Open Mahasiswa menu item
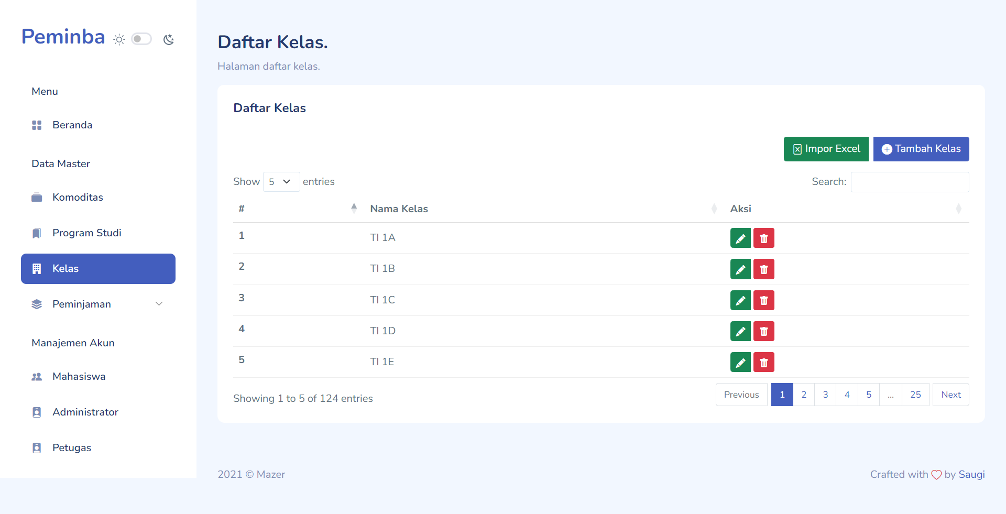The image size is (1006, 514). (99, 377)
